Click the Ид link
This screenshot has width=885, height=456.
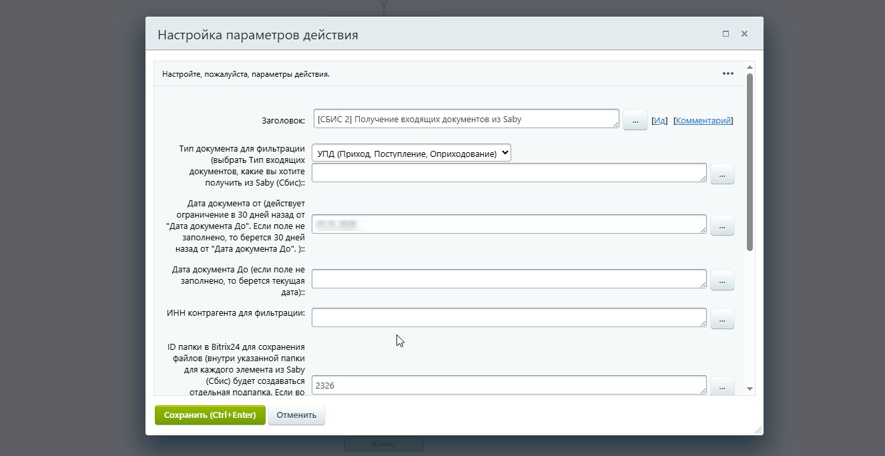coord(659,121)
